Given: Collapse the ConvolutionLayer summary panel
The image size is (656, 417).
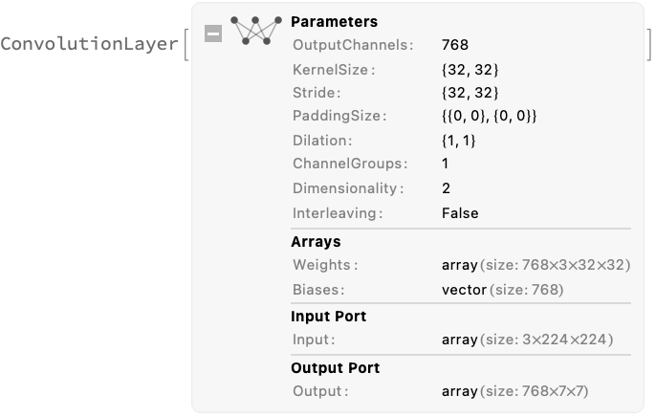Looking at the screenshot, I should tap(214, 33).
